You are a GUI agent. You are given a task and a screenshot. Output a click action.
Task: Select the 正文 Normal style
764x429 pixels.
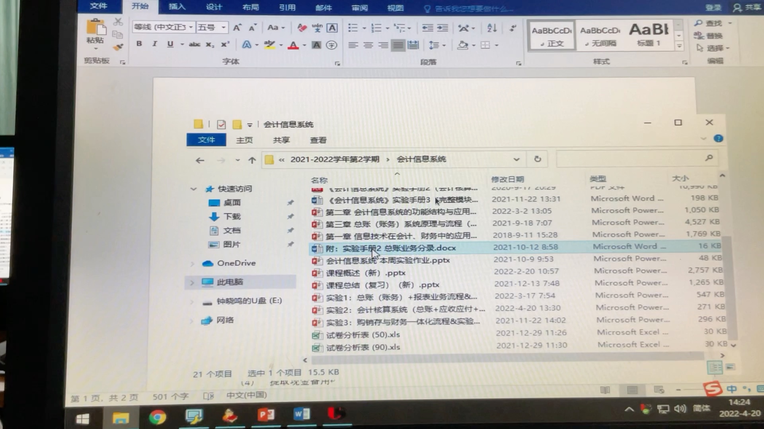pyautogui.click(x=552, y=36)
